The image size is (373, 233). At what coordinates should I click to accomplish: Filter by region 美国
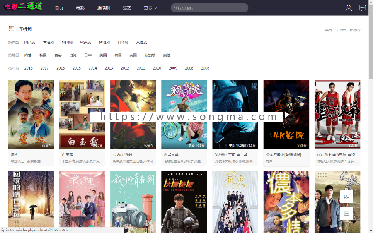[103, 55]
